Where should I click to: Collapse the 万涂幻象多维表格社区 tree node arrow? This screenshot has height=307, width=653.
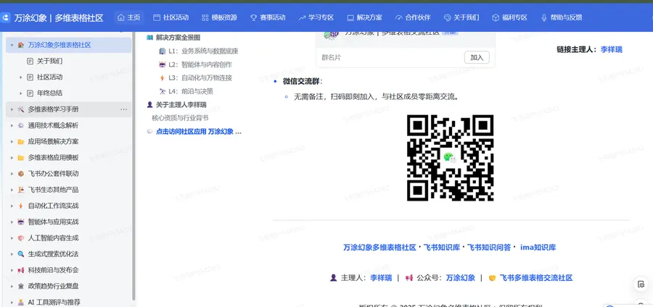point(12,45)
